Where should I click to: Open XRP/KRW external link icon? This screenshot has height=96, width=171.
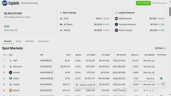coord(51,61)
